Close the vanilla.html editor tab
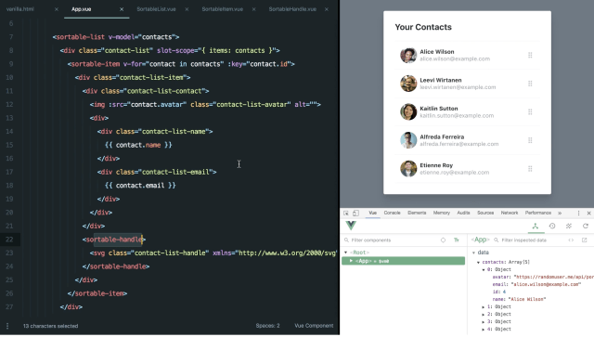This screenshot has height=337, width=594. (x=57, y=9)
